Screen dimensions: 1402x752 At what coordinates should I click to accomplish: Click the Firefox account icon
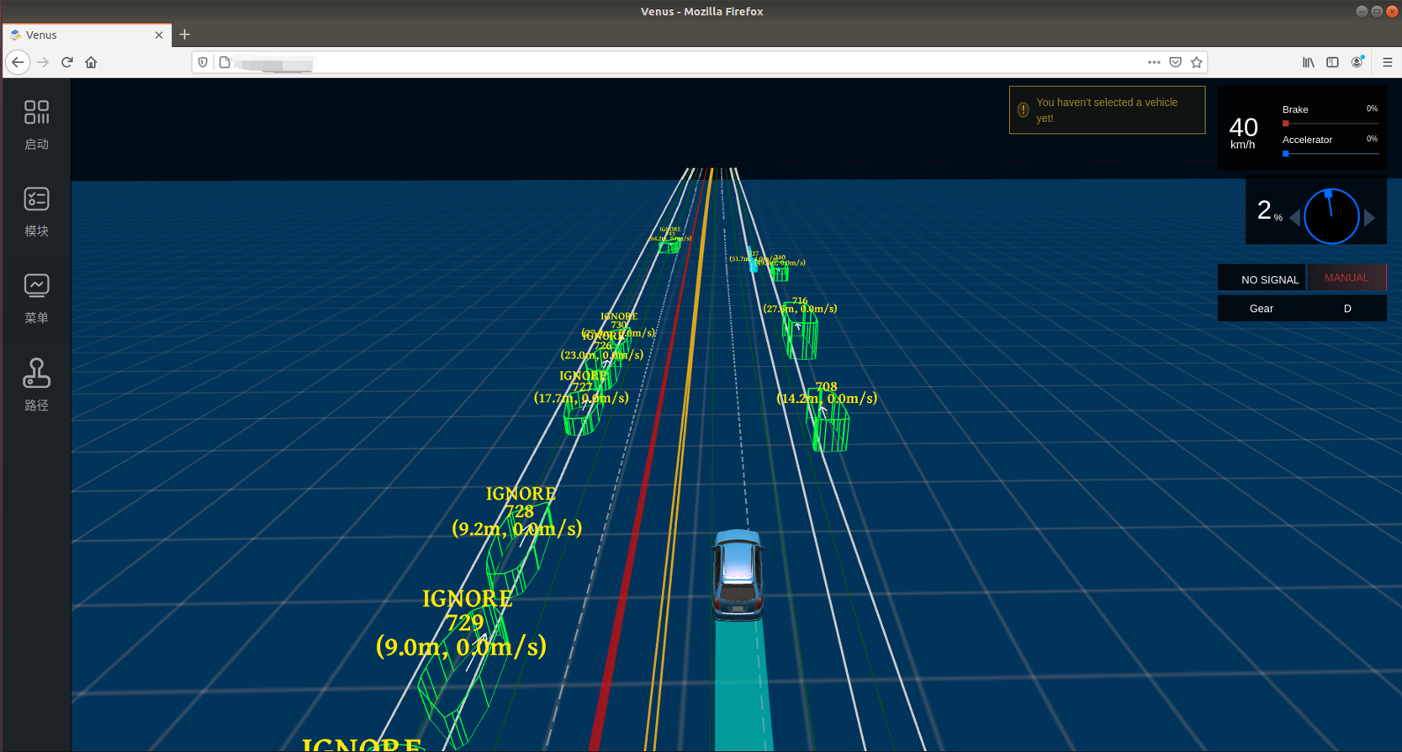click(1357, 62)
